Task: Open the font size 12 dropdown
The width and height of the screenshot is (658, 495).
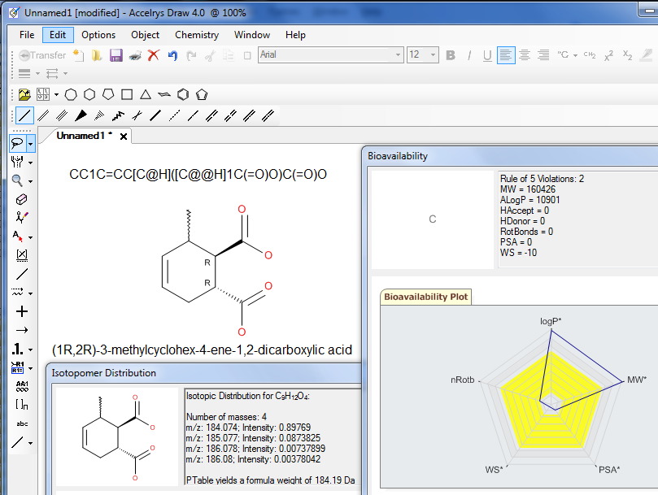Action: 432,55
